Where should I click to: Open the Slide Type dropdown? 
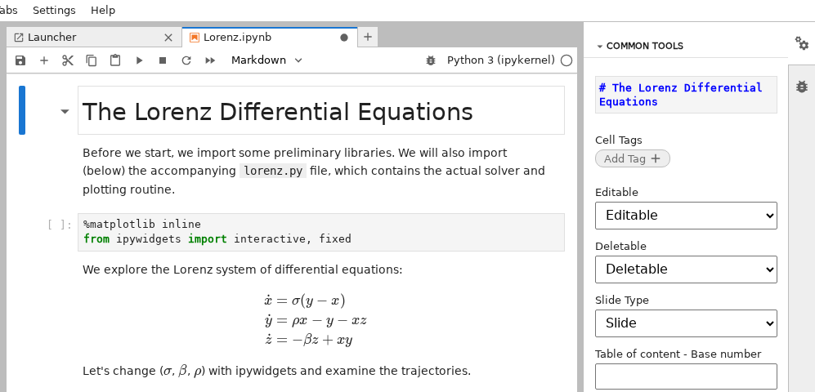tap(686, 323)
